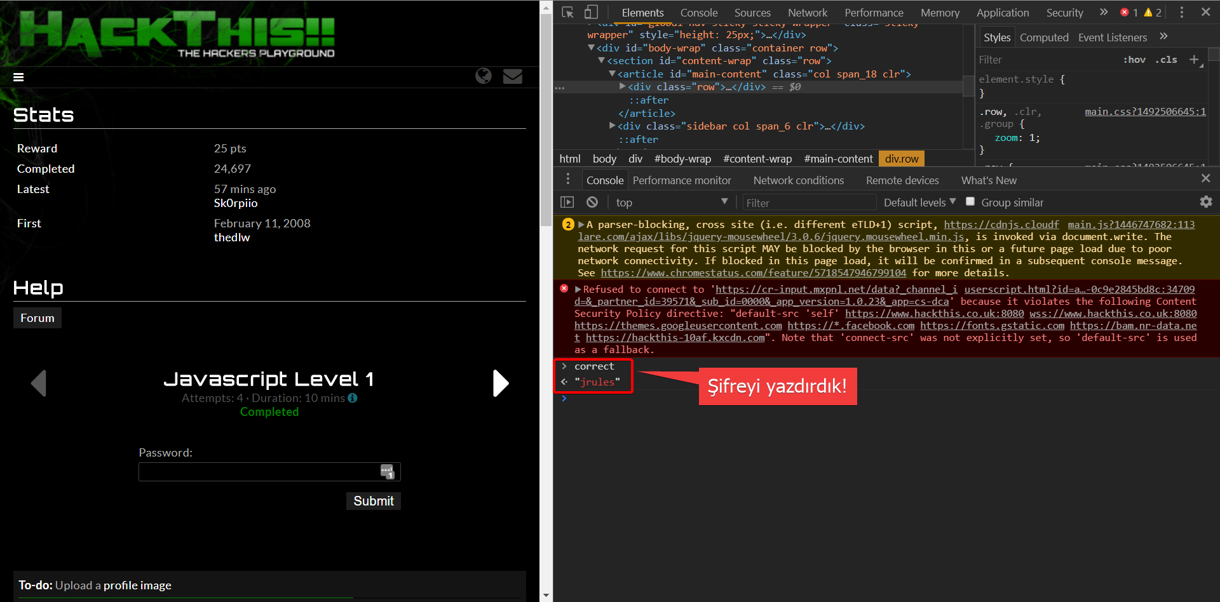Collapse the article#main-content node

point(612,74)
